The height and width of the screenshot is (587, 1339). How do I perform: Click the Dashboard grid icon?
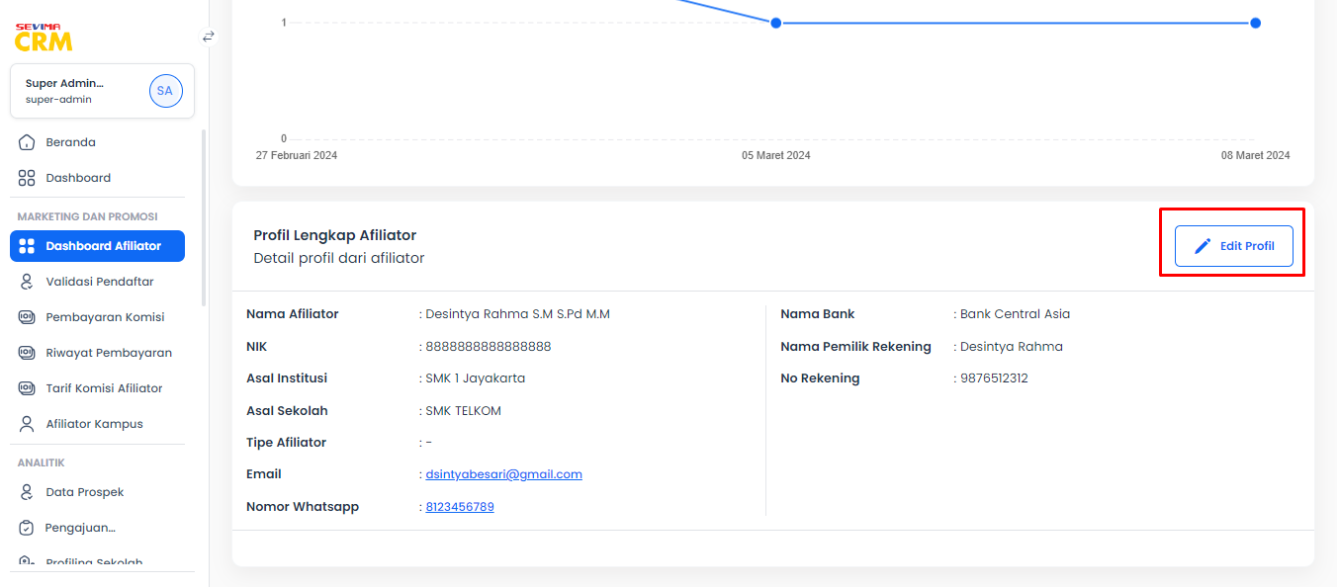pyautogui.click(x=28, y=178)
